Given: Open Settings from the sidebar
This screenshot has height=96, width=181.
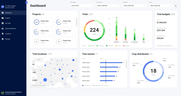Looking at the screenshot, I should (x=13, y=39).
